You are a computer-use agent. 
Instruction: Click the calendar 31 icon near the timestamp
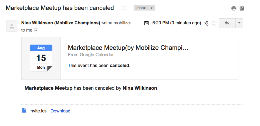(147, 23)
